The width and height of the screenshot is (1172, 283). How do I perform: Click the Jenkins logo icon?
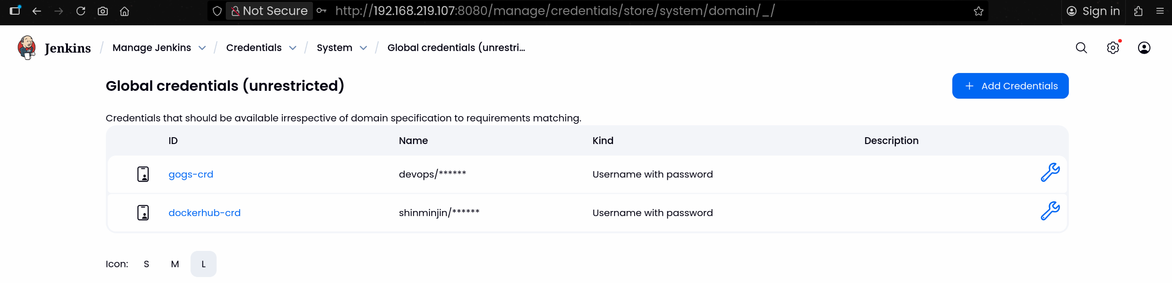pos(27,48)
